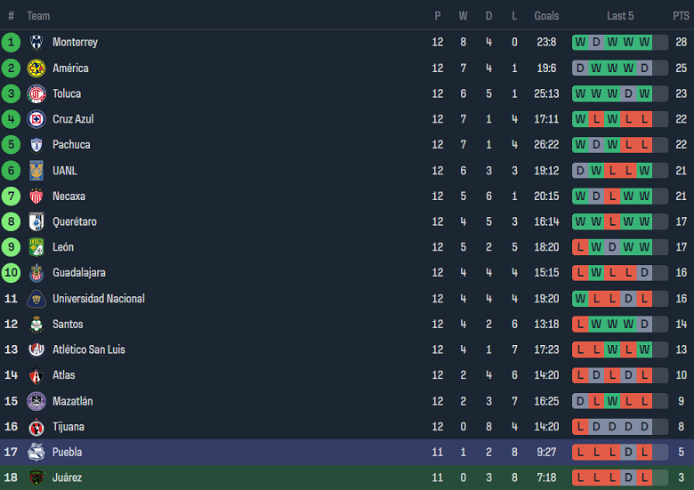Click the green position 1 rank badge
The width and height of the screenshot is (694, 490).
click(x=12, y=43)
